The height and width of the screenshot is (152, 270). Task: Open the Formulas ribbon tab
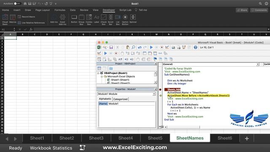click(x=60, y=10)
